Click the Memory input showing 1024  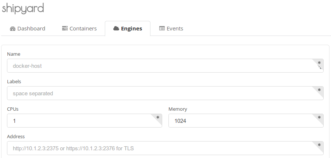(x=241, y=121)
